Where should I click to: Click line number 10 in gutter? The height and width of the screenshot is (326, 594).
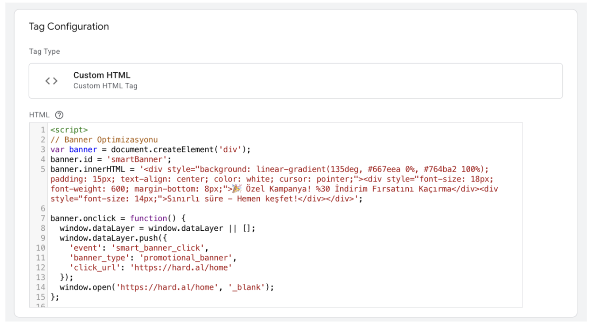pos(41,248)
